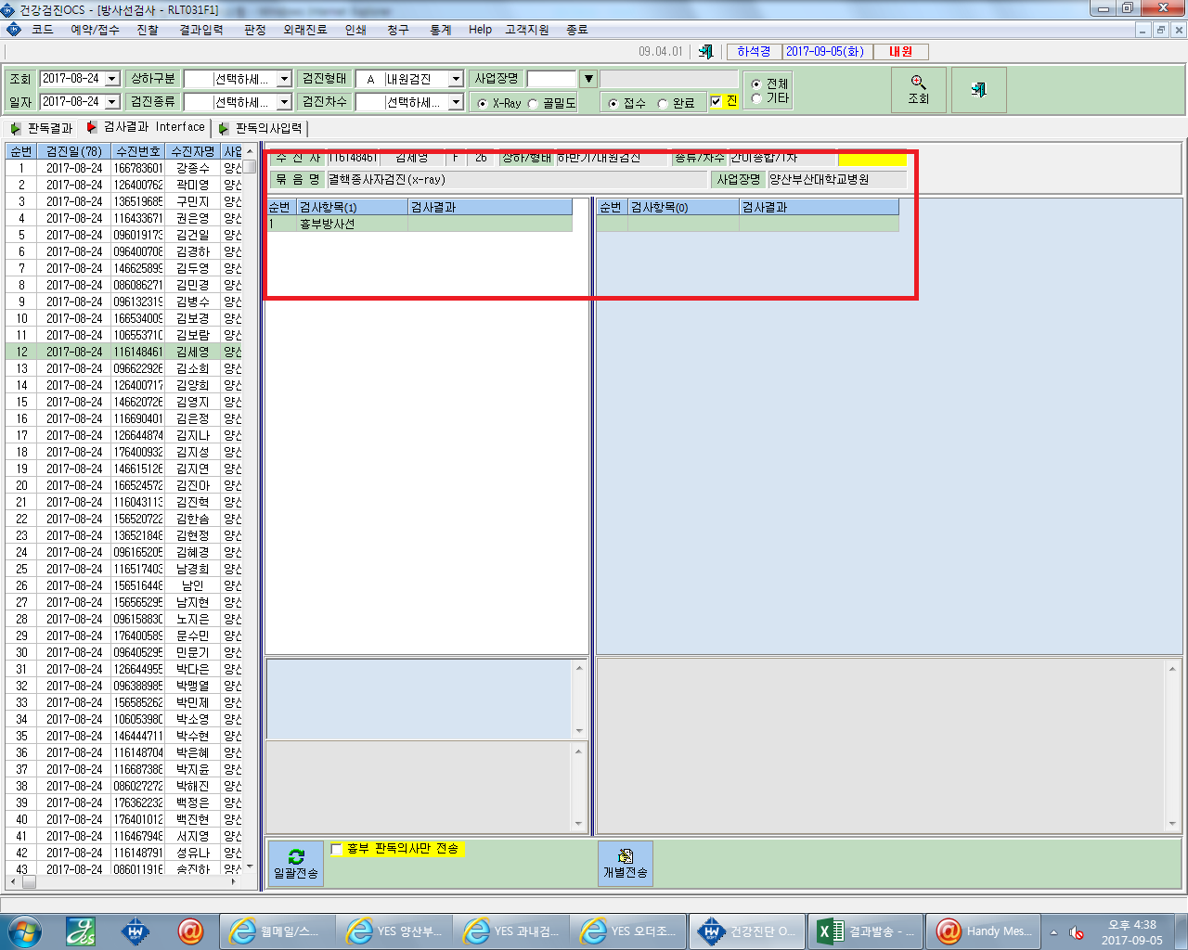The width and height of the screenshot is (1188, 950).
Task: Select the X-Ray radio button
Action: click(482, 104)
